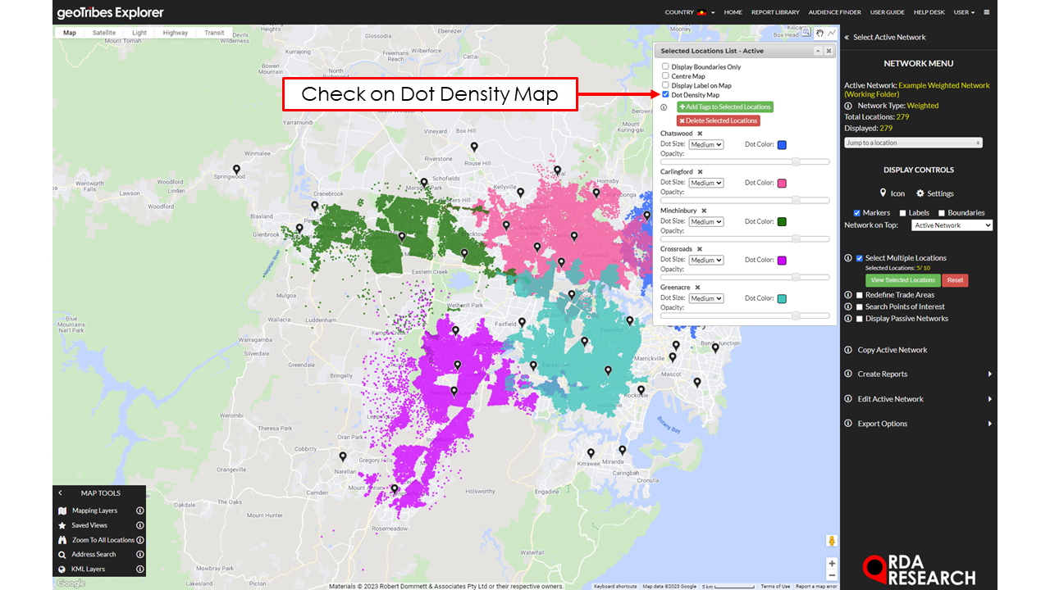Open Settings gear in Display Controls
The image size is (1050, 590).
[x=935, y=193]
